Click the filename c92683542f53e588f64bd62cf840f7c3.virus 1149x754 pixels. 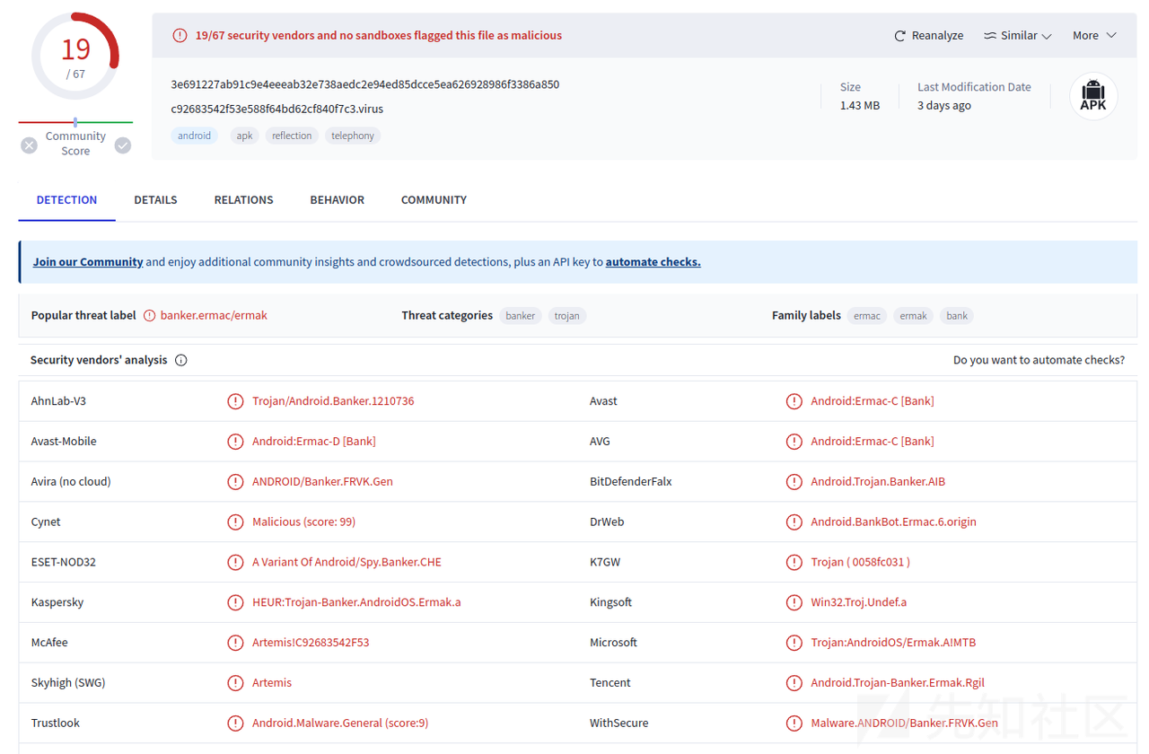click(x=277, y=109)
